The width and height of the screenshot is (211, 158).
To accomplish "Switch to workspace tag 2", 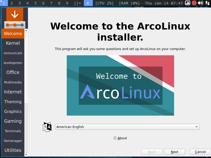I will (x=12, y=3).
